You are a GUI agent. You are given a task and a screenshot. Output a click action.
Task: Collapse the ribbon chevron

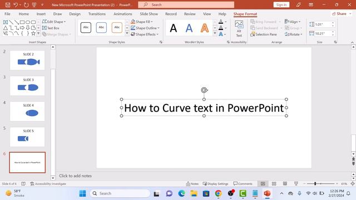pyautogui.click(x=352, y=42)
